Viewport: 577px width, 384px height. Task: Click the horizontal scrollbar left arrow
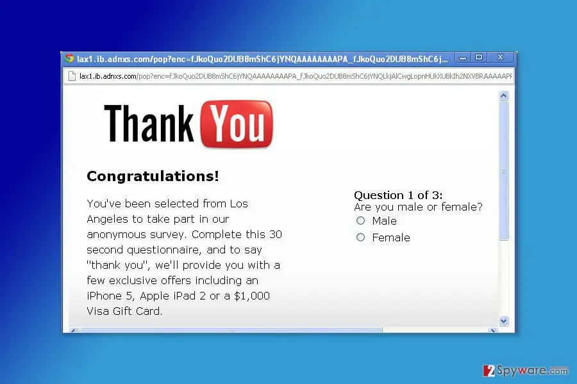pyautogui.click(x=73, y=330)
